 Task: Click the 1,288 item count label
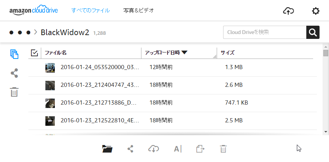tap(99, 33)
